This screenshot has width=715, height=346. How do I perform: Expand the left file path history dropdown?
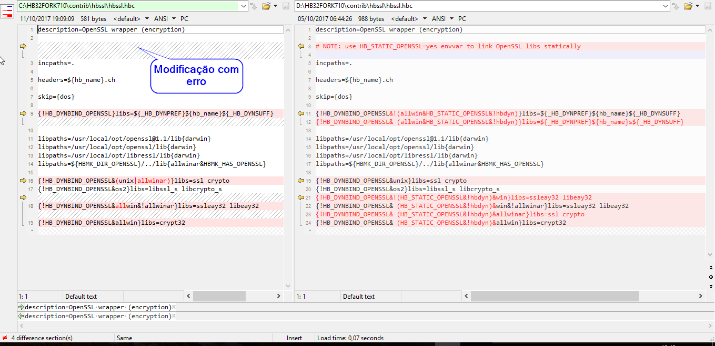click(243, 6)
